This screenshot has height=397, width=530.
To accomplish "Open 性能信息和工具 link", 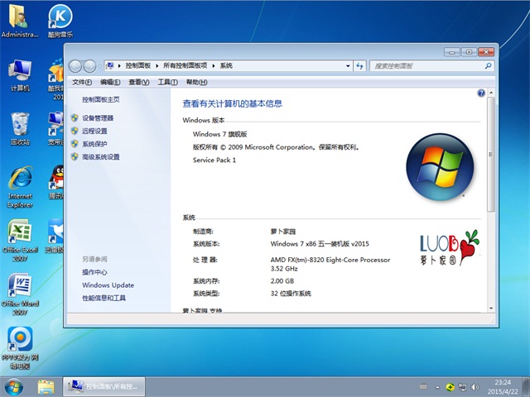I will point(104,298).
